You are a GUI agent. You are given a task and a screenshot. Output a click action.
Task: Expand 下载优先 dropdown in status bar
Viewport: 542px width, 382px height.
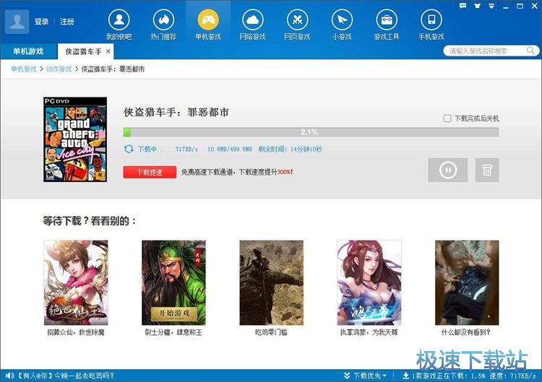click(x=366, y=376)
